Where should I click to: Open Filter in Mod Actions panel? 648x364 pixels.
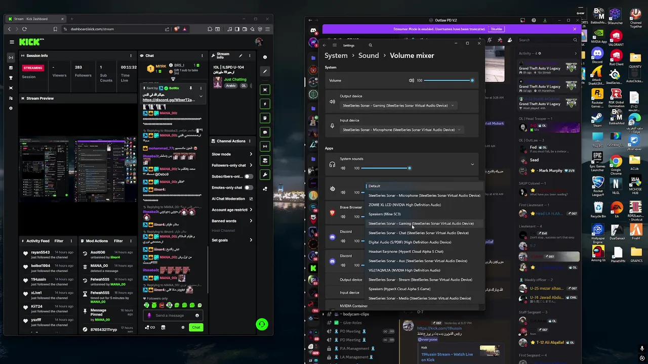click(x=118, y=241)
